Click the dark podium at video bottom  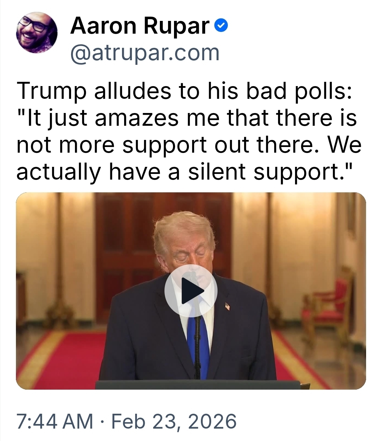tap(197, 385)
